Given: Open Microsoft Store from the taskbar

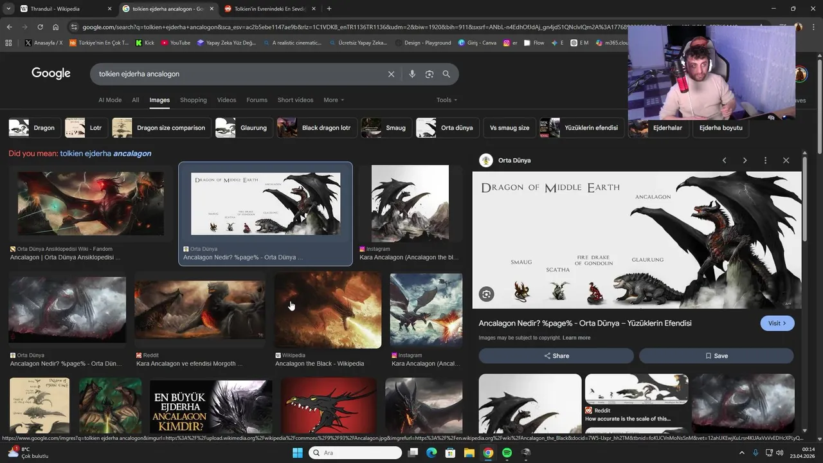Looking at the screenshot, I should (450, 453).
